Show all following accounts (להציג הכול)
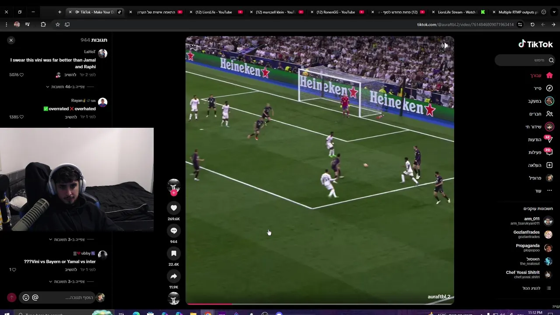Image resolution: width=560 pixels, height=315 pixels. point(537,288)
